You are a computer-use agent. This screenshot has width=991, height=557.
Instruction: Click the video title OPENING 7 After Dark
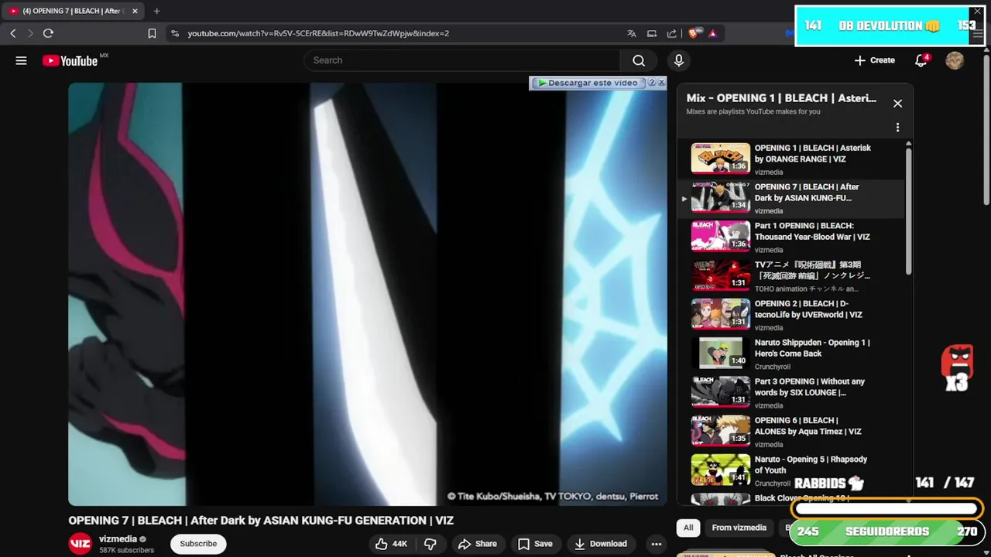261,521
